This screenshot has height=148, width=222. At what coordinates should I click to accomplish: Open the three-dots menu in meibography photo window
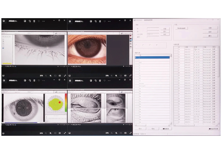pyautogui.click(x=109, y=81)
